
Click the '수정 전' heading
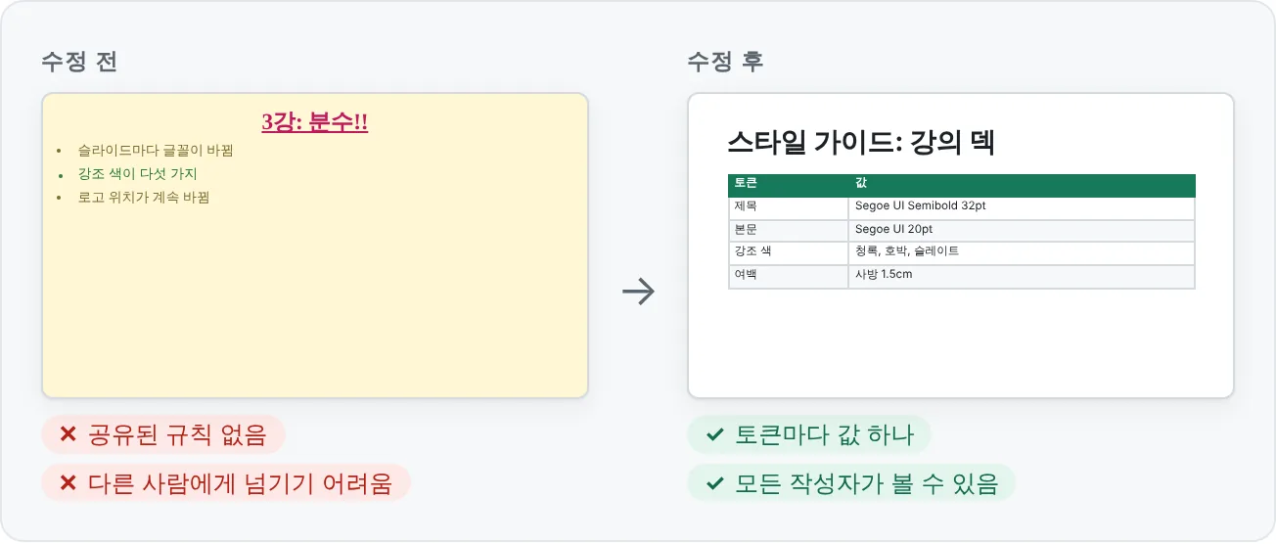[79, 62]
